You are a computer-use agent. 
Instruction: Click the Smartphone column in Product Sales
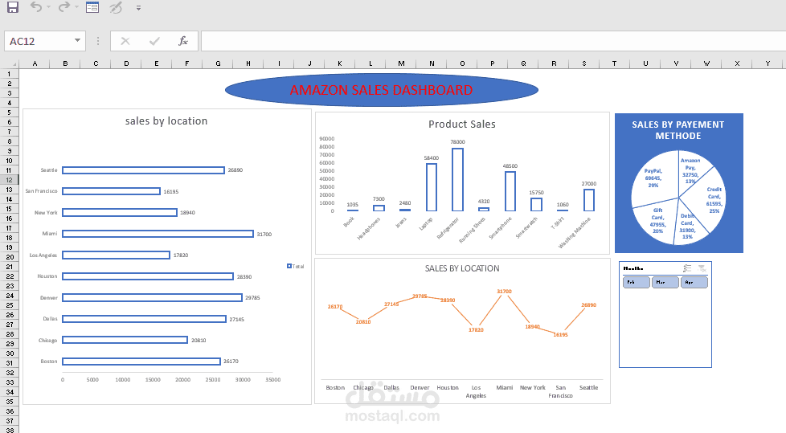510,191
